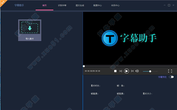Click the 帧高度 label
177x110 pixels.
click(x=95, y=94)
